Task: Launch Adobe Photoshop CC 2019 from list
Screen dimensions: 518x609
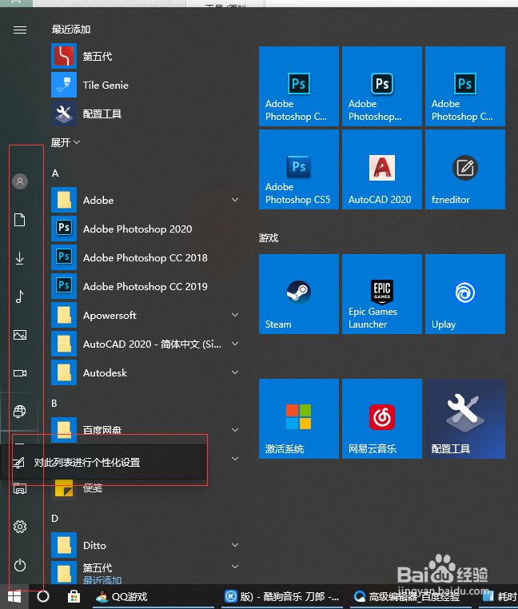Action: (145, 286)
